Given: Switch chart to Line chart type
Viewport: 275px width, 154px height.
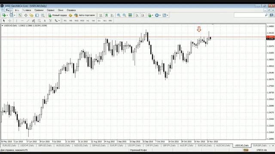Looking at the screenshot, I should point(112,15).
